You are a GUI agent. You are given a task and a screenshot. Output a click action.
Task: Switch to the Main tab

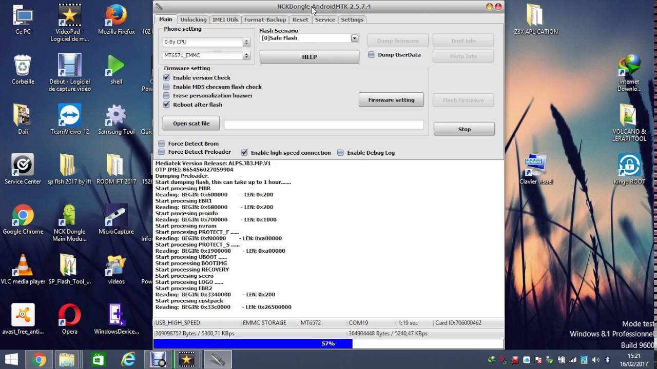[165, 19]
